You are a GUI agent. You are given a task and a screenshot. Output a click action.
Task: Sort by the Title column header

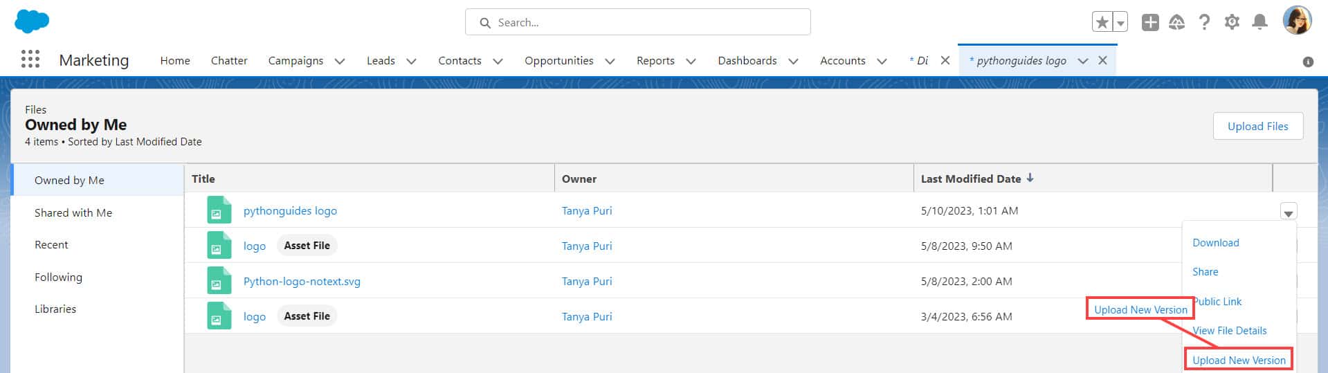[x=370, y=179]
